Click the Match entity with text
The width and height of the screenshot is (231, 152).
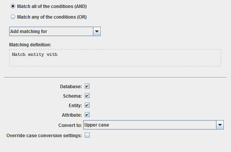tap(35, 55)
